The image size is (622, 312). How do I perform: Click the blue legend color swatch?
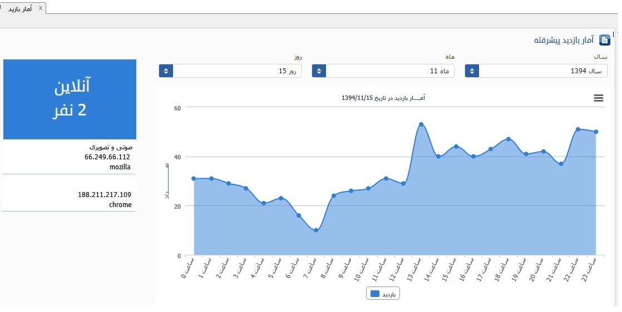(x=374, y=294)
